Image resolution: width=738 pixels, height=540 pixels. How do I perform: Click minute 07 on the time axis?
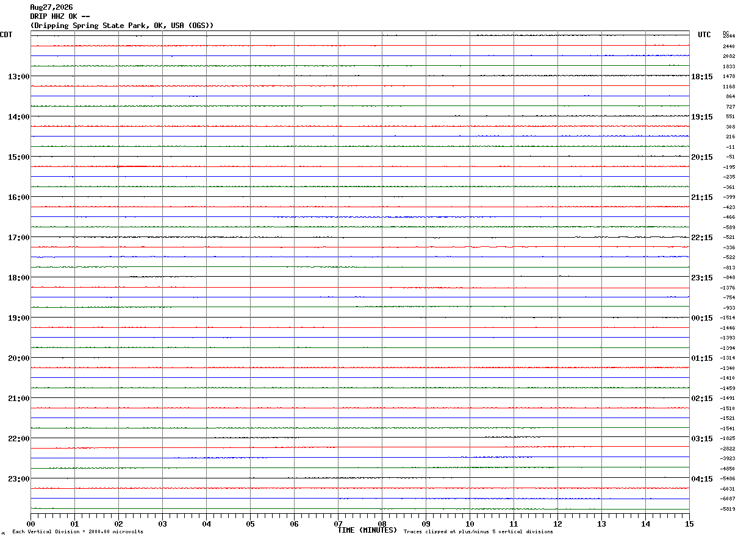click(x=338, y=524)
